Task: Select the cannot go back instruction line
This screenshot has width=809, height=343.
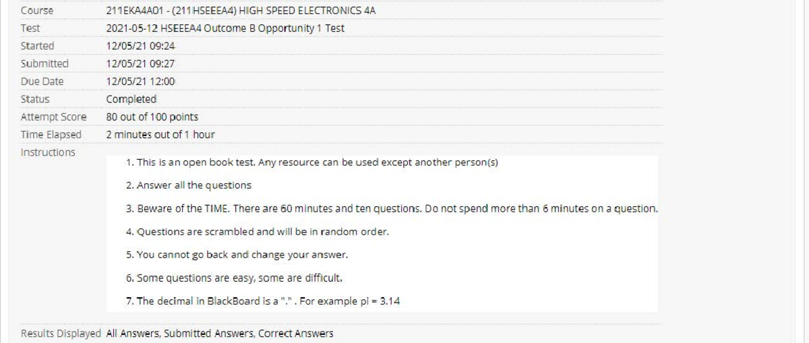Action: (x=237, y=255)
